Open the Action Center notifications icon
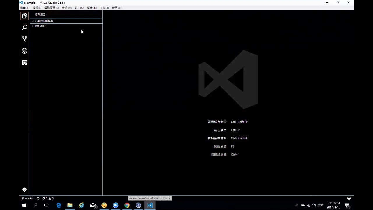The image size is (373, 210). click(x=347, y=205)
